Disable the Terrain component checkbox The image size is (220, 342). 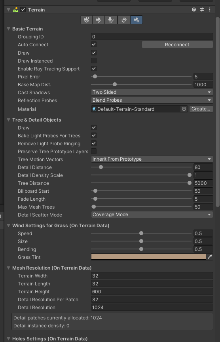[23, 9]
